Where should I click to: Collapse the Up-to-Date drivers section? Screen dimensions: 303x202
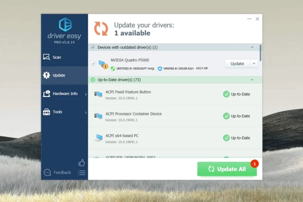(252, 80)
